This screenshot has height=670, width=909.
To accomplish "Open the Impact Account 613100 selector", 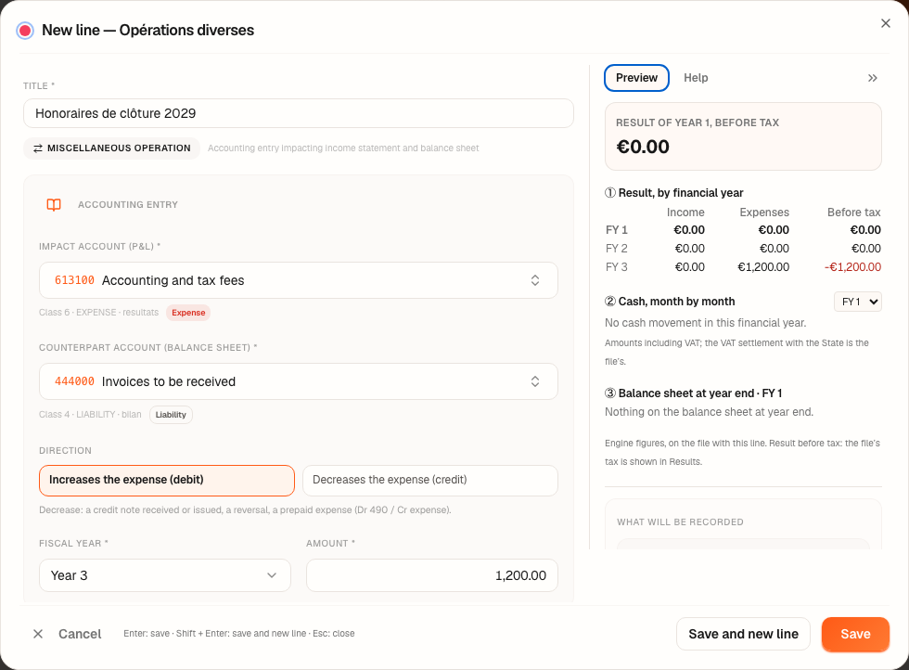I will 299,280.
